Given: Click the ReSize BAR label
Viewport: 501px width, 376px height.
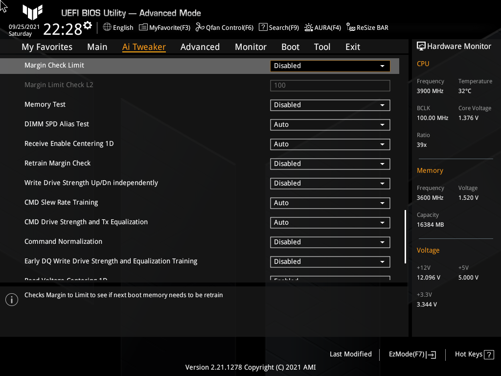Looking at the screenshot, I should click(x=372, y=28).
